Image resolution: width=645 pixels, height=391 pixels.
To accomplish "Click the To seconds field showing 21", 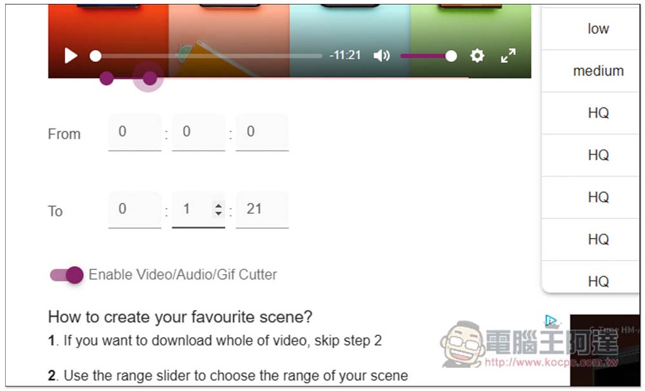I will pyautogui.click(x=262, y=209).
